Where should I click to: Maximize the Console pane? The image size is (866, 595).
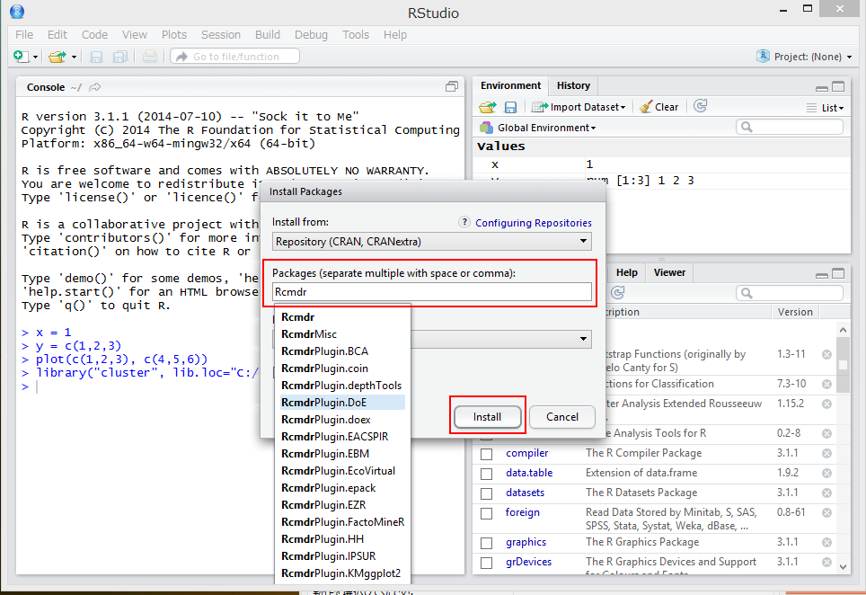[452, 87]
